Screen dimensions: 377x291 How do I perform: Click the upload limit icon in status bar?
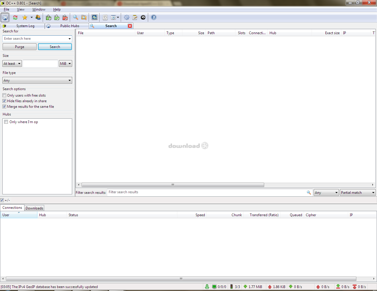355,287
